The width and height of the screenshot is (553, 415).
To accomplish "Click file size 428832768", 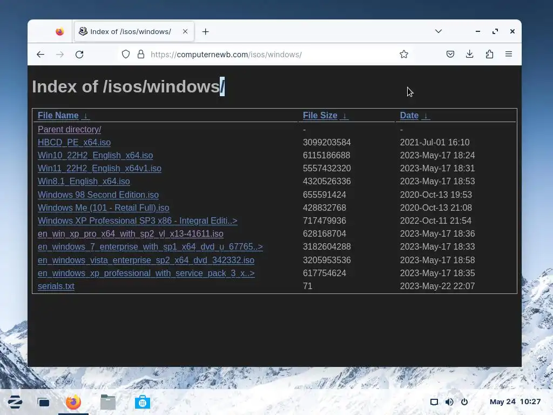I will pyautogui.click(x=325, y=208).
